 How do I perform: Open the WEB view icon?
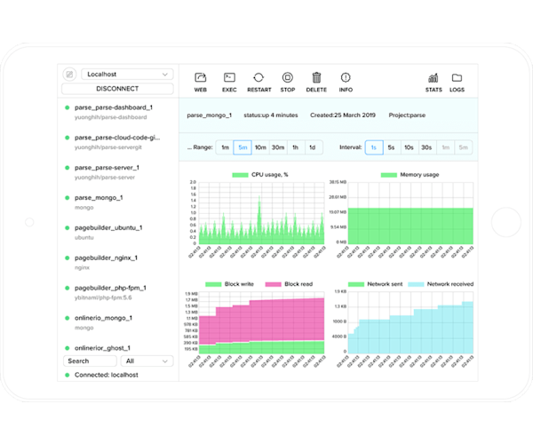point(200,78)
